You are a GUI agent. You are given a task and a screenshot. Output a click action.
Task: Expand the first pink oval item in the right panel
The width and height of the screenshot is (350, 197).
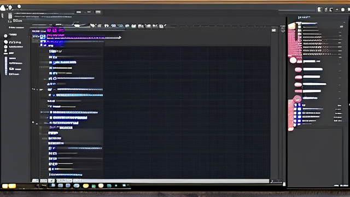coord(298,69)
